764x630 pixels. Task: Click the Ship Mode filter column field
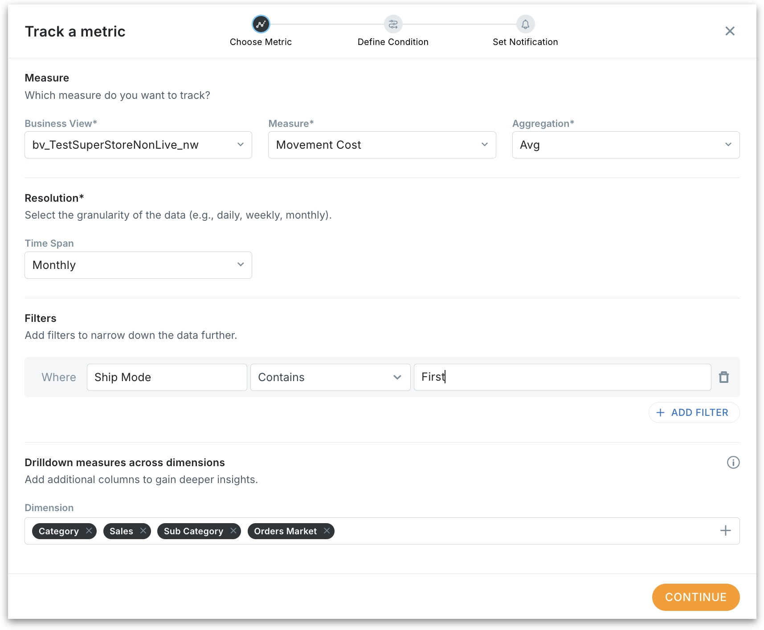pyautogui.click(x=167, y=378)
